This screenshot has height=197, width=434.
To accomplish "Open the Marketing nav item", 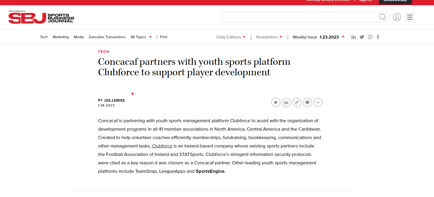I will point(61,37).
